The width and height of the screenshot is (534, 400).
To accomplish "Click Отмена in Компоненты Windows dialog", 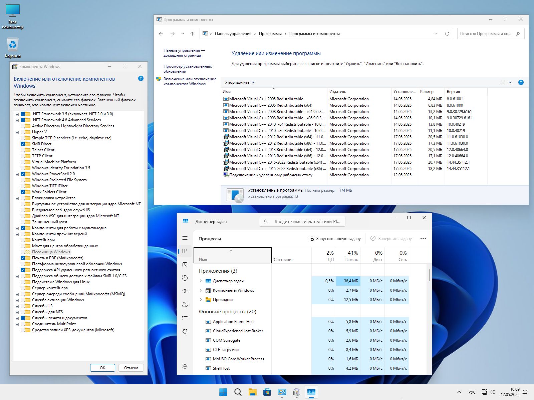I will pos(131,368).
